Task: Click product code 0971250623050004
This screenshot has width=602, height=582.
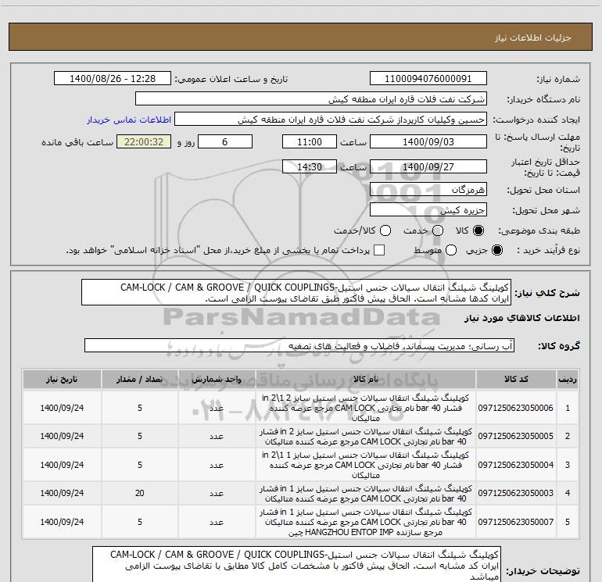Action: point(516,465)
